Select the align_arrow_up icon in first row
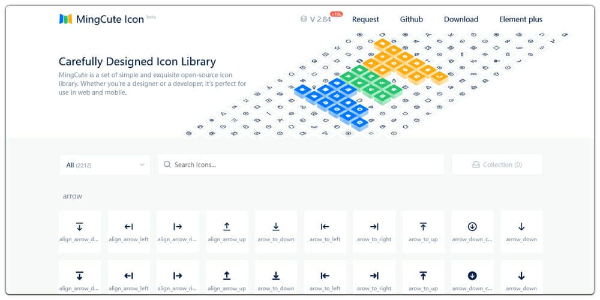This screenshot has width=600, height=300. [x=227, y=227]
